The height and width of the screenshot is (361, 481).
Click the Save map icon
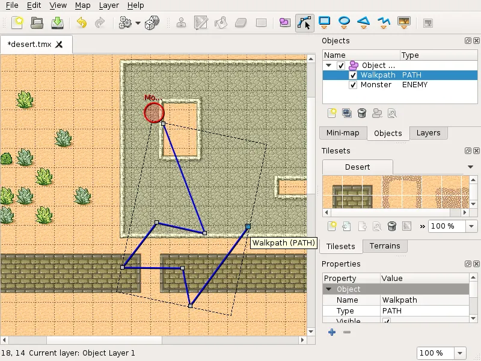point(57,23)
